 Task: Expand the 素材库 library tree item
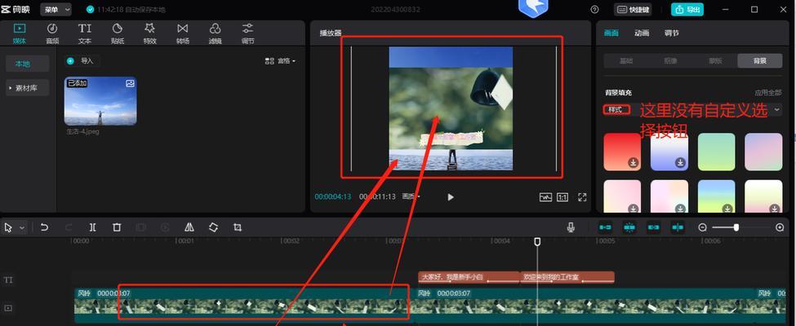point(28,88)
